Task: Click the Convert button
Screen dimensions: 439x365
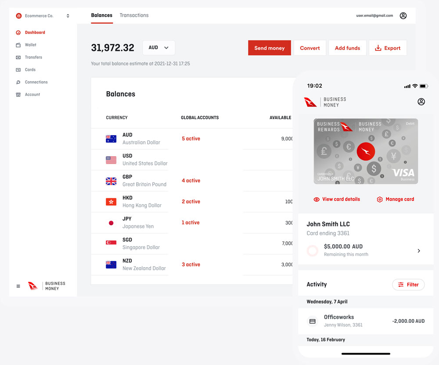Action: coord(309,48)
